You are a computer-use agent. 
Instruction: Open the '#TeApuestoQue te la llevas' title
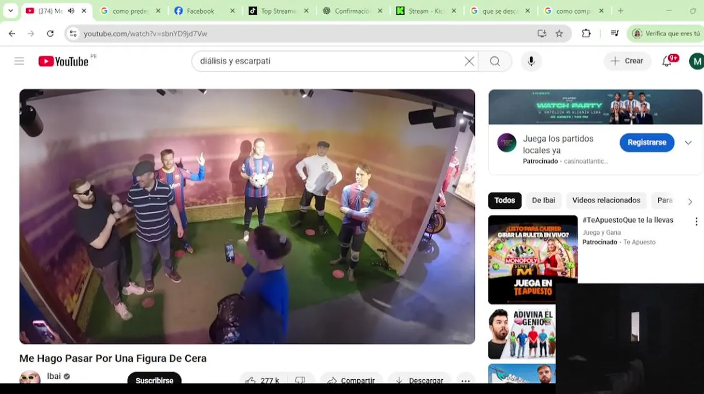[628, 220]
